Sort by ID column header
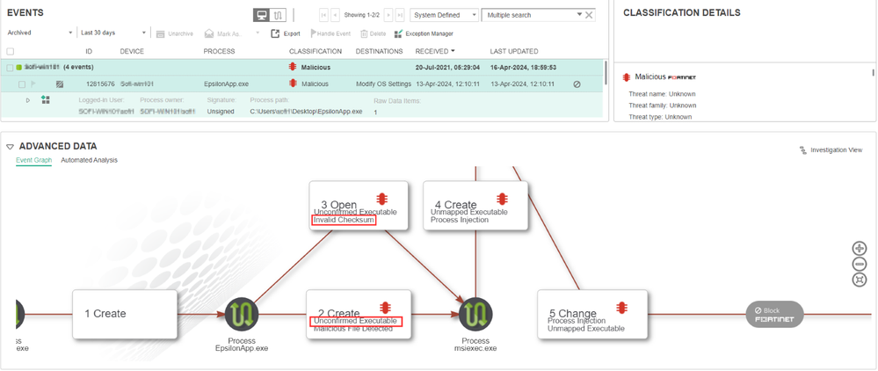Image resolution: width=878 pixels, height=371 pixels. click(89, 51)
